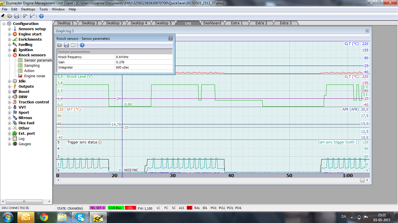The width and height of the screenshot is (398, 223).
Task: Click the Knock frequency value field
Action: click(x=144, y=57)
